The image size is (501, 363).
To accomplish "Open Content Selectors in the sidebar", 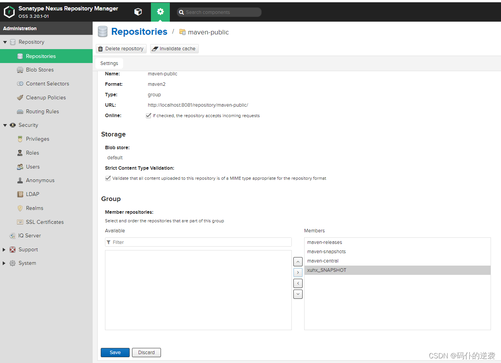I will [46, 84].
